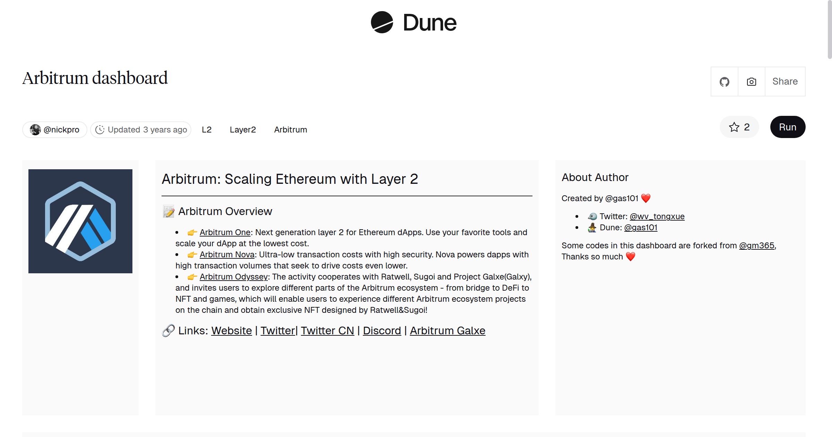Click the @wv_tongxue Twitter link
Viewport: 832px width, 437px height.
[657, 216]
